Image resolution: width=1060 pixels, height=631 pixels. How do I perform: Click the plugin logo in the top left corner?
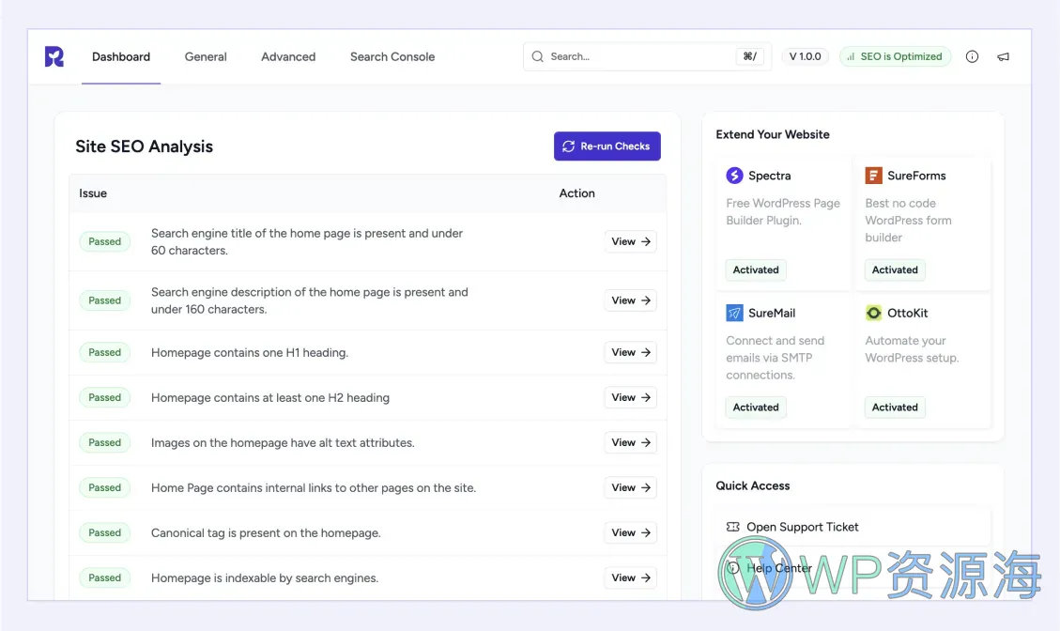click(x=54, y=56)
